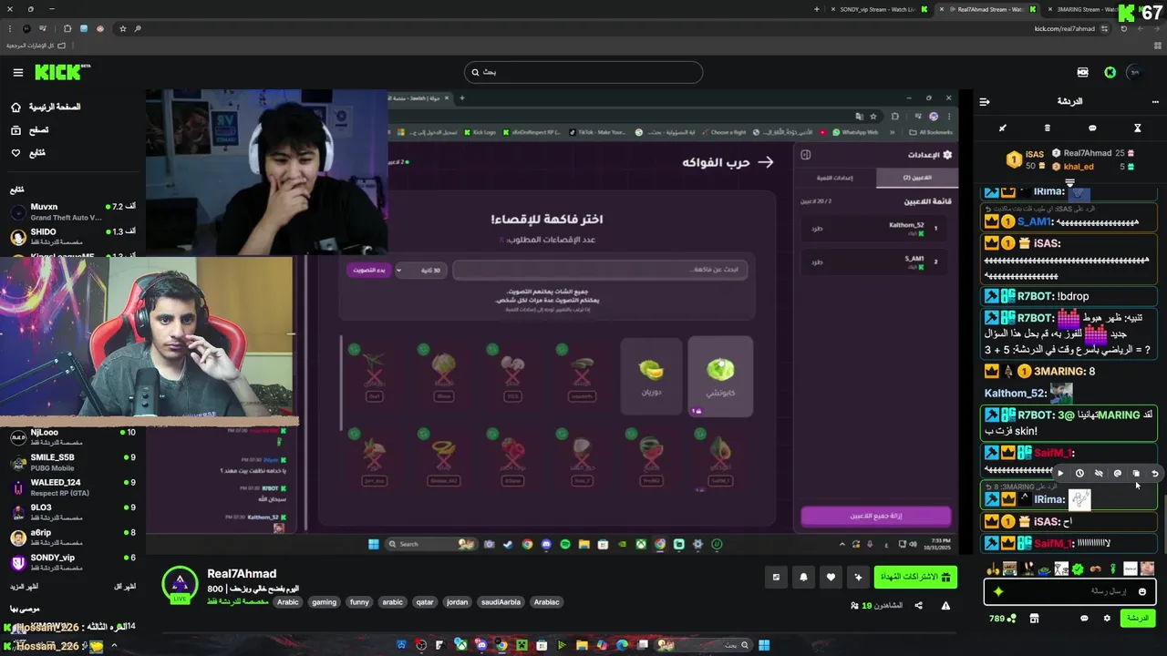Select the gaming stream tag
The width and height of the screenshot is (1167, 656).
[x=324, y=602]
